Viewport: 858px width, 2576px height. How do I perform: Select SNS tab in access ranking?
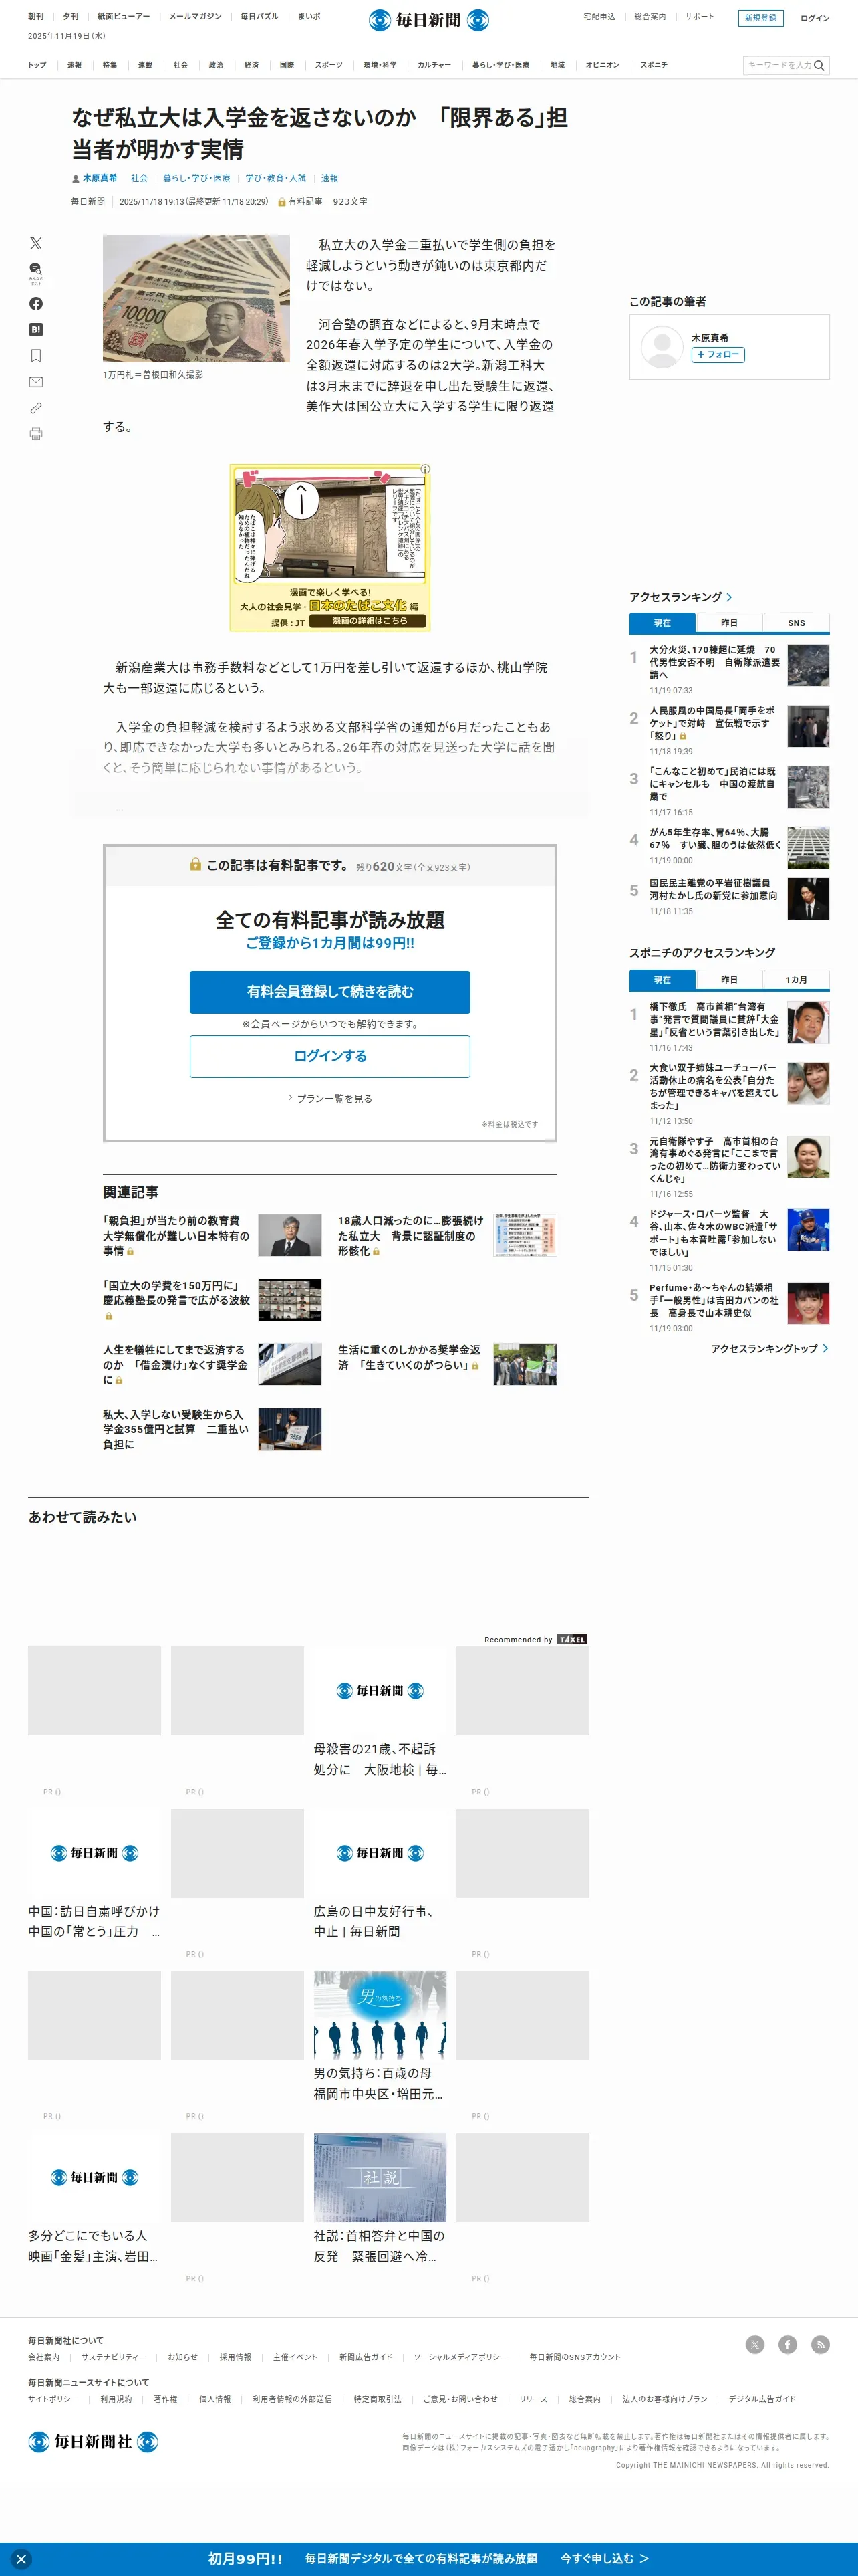click(x=796, y=622)
